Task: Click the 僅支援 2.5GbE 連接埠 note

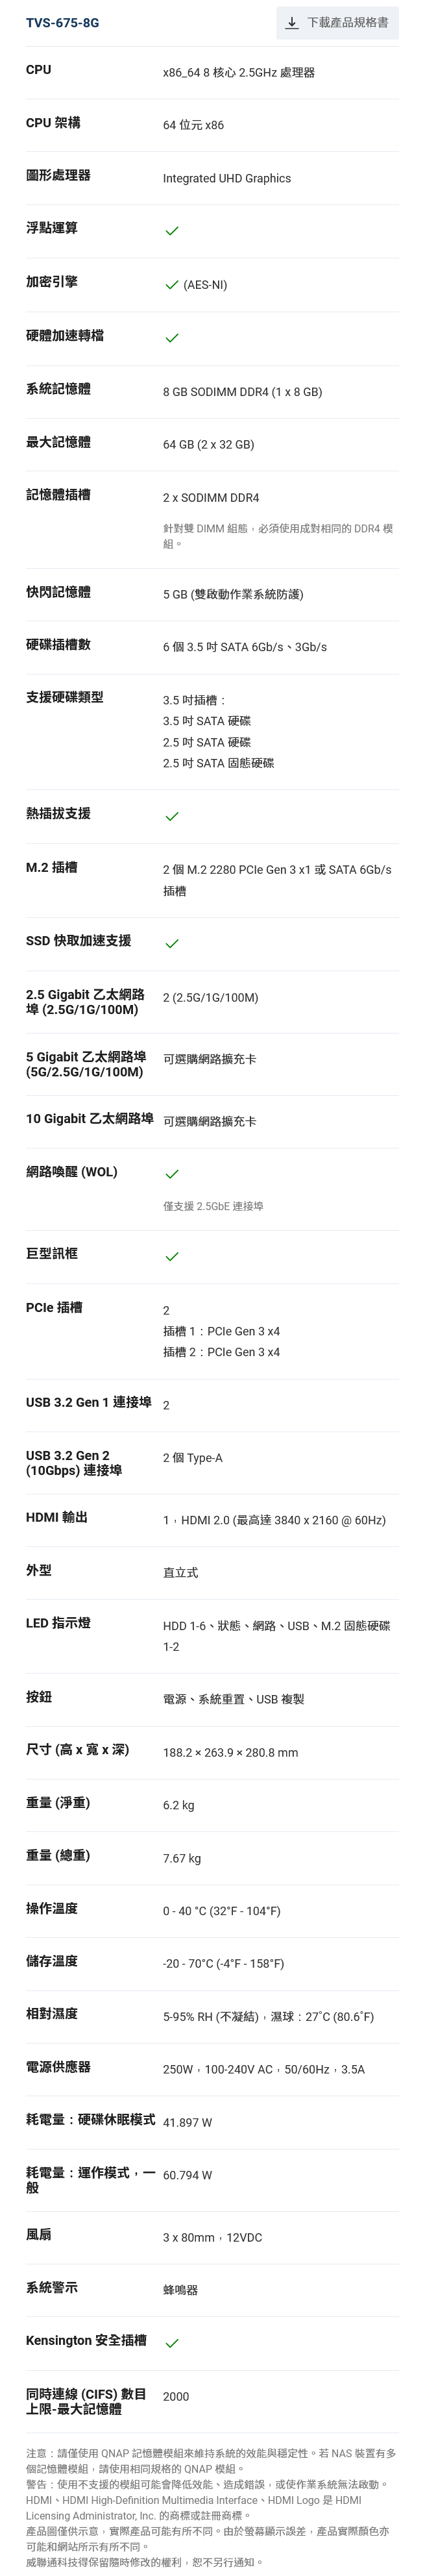Action: tap(213, 1207)
